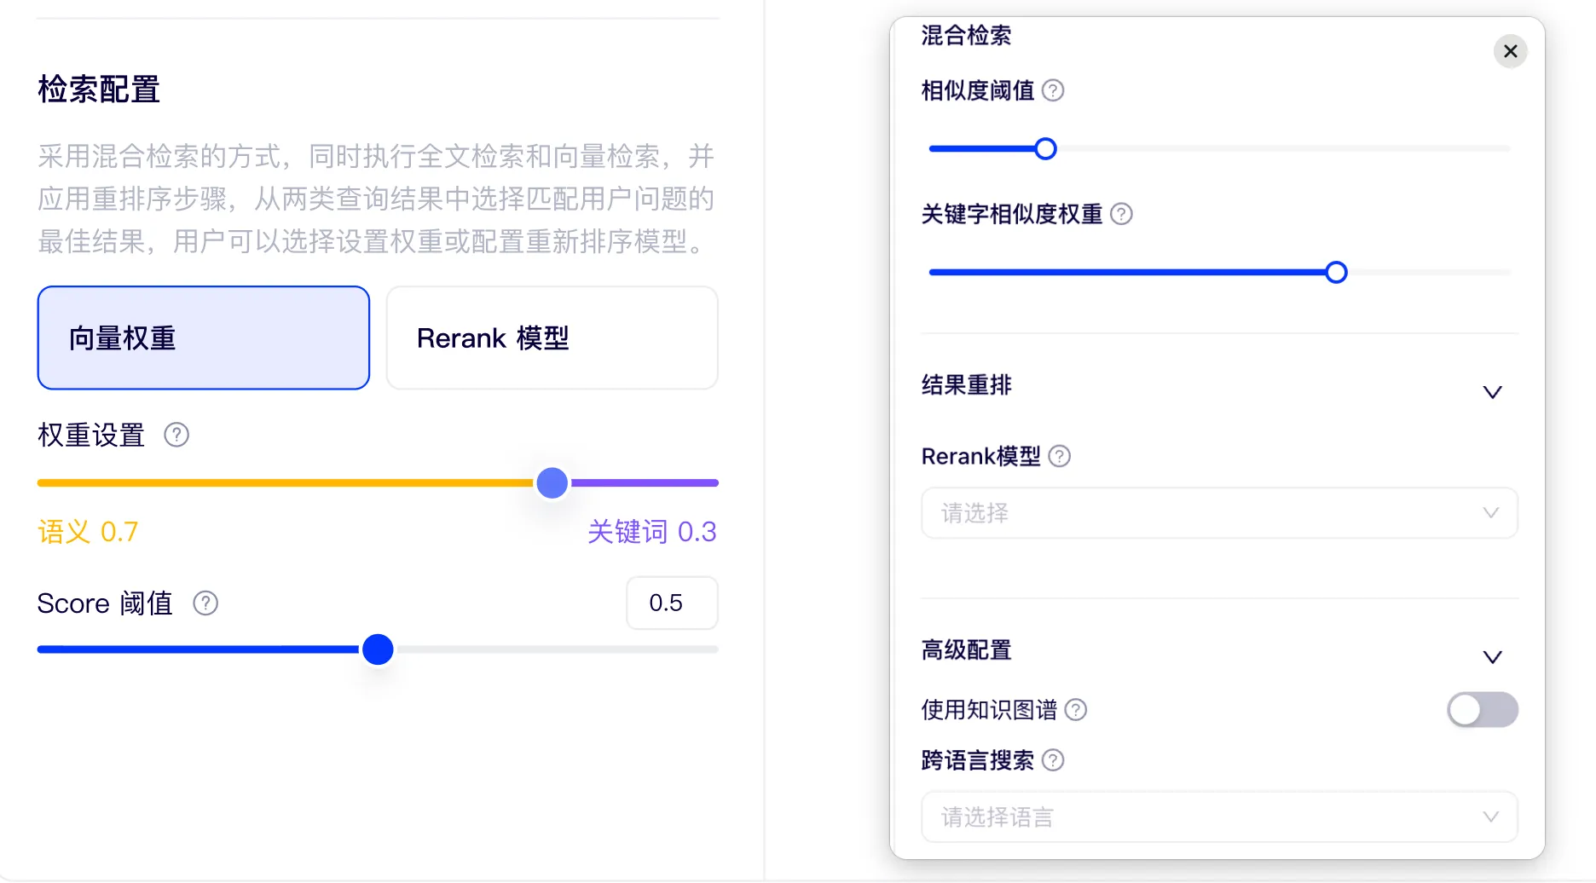
Task: Open the Rerank模型 请选择 dropdown
Action: click(1219, 513)
